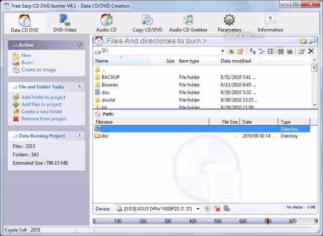Click the gray disc info icon
This screenshot has width=323, height=236.
(226, 208)
